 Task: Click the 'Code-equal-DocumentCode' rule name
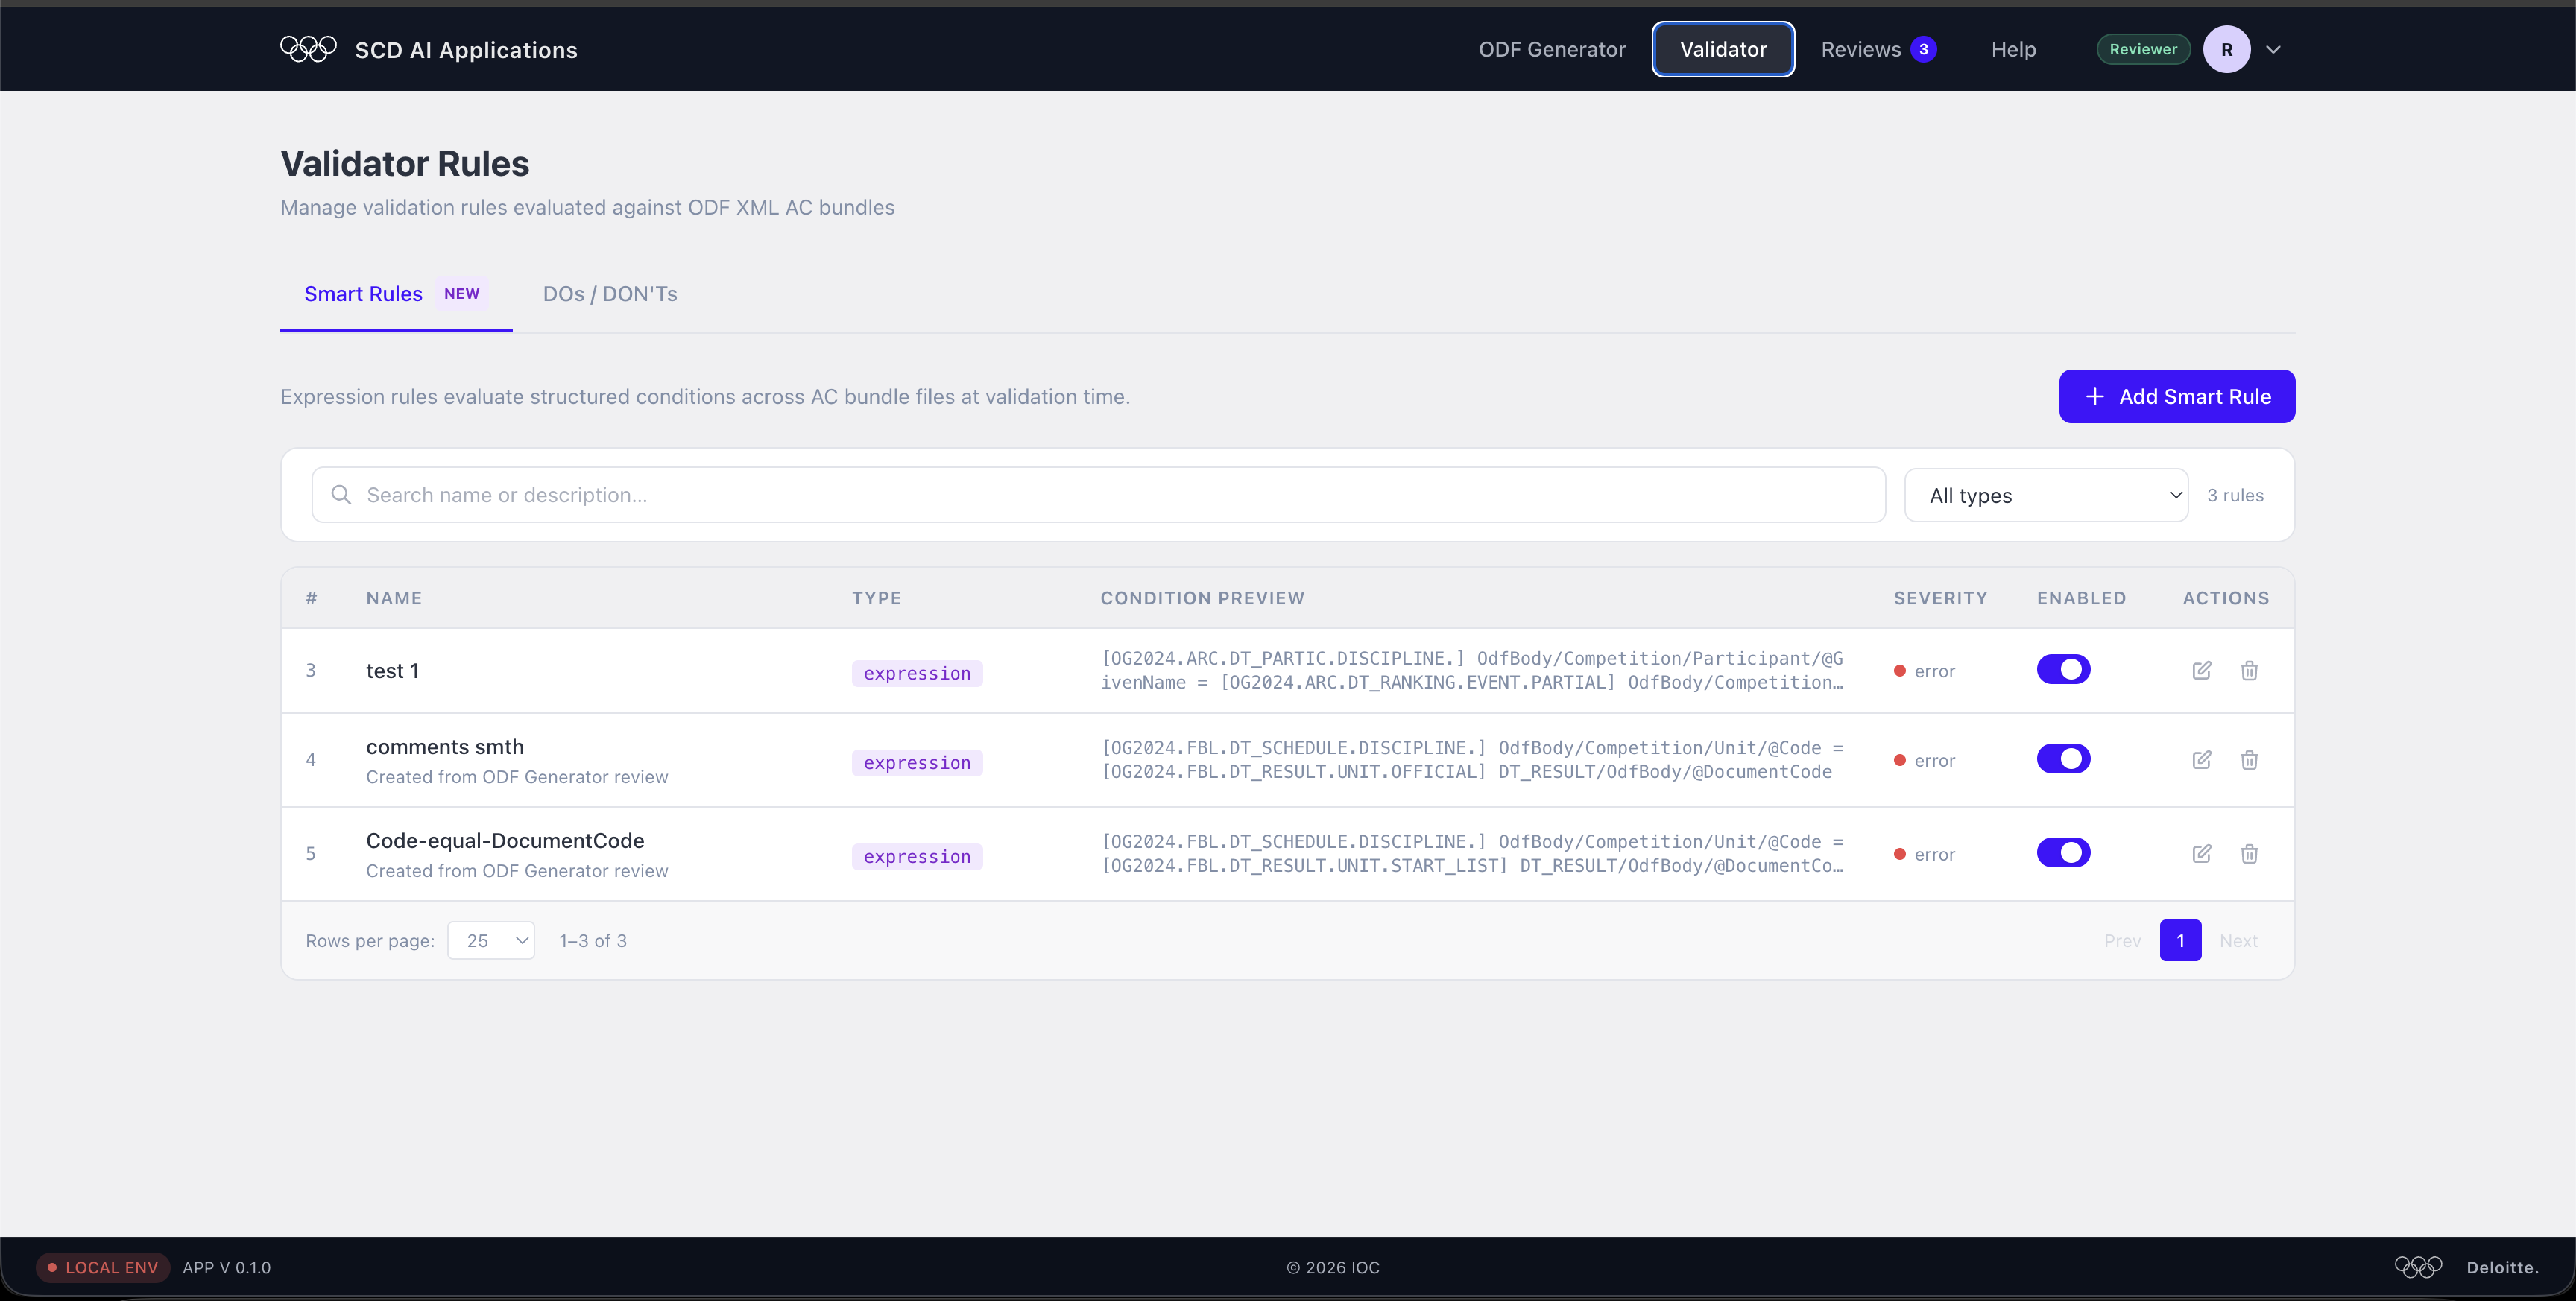pyautogui.click(x=505, y=840)
